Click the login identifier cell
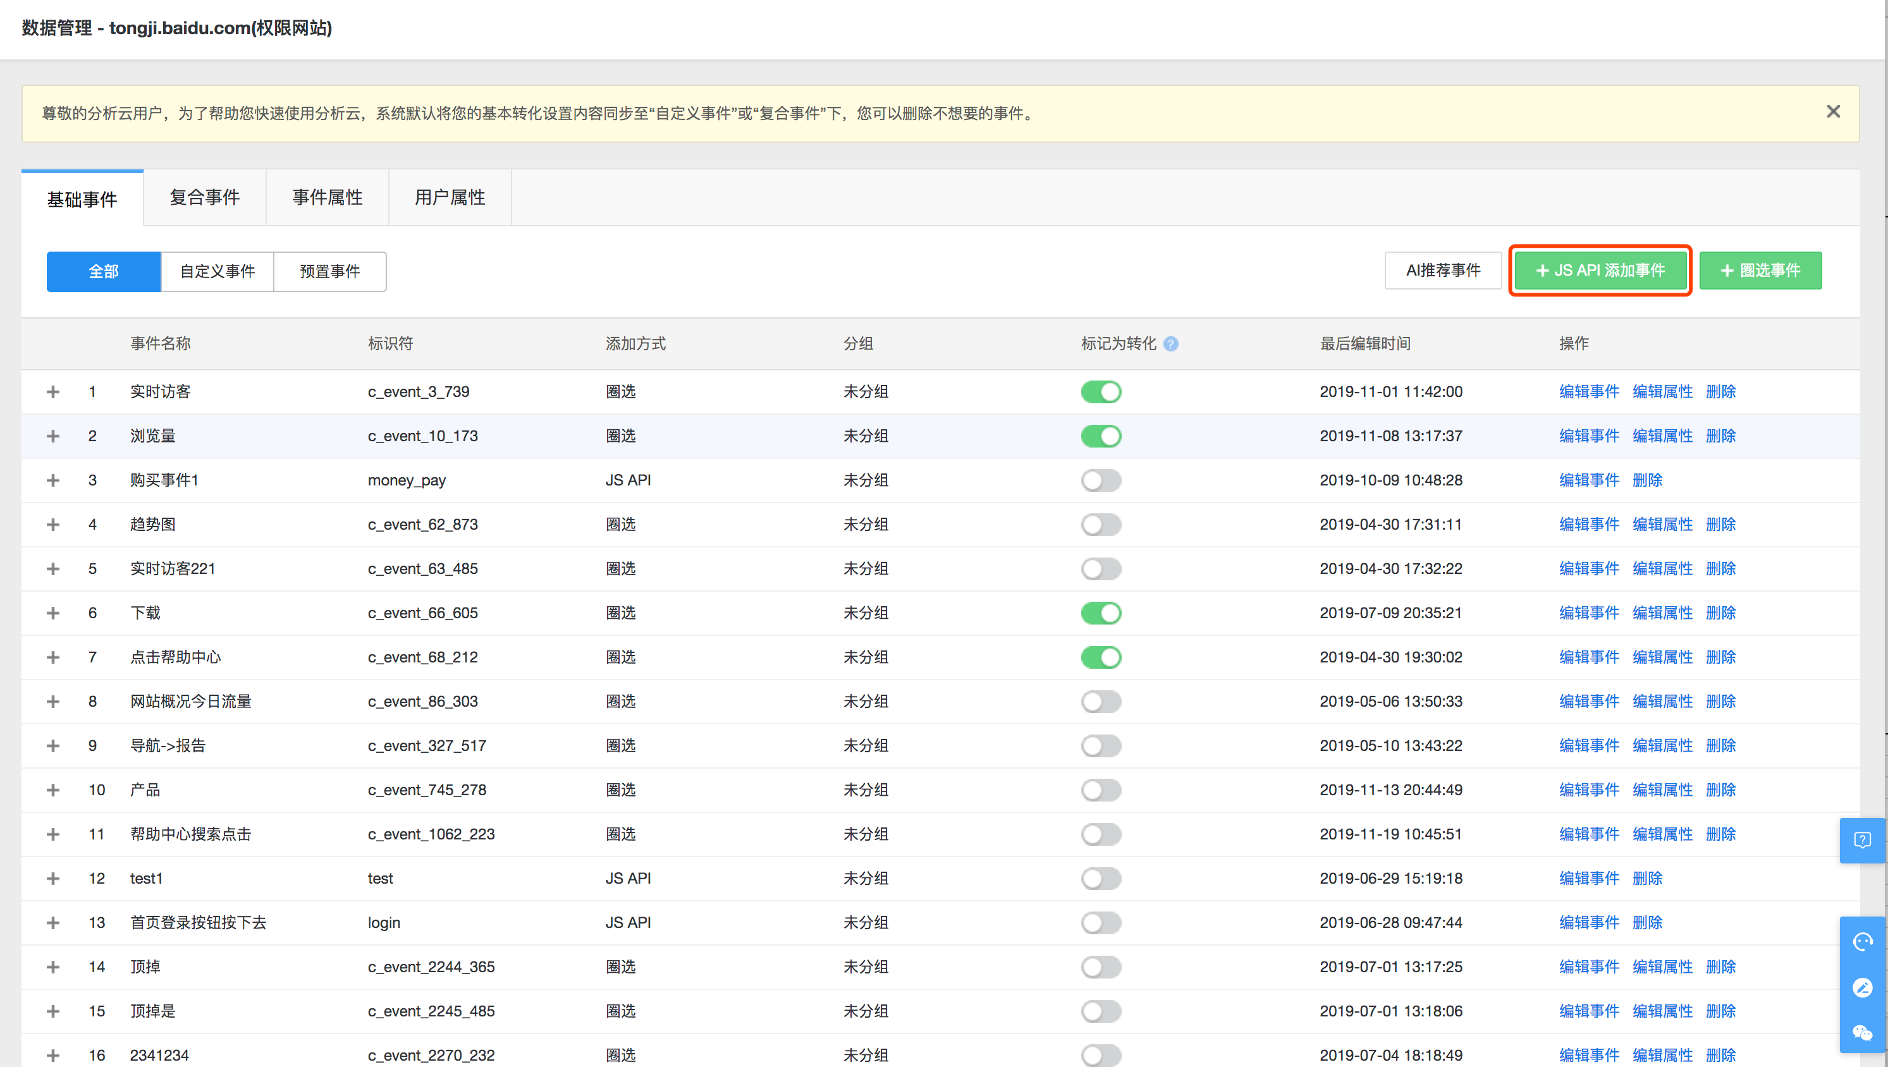The width and height of the screenshot is (1888, 1067). tap(384, 923)
